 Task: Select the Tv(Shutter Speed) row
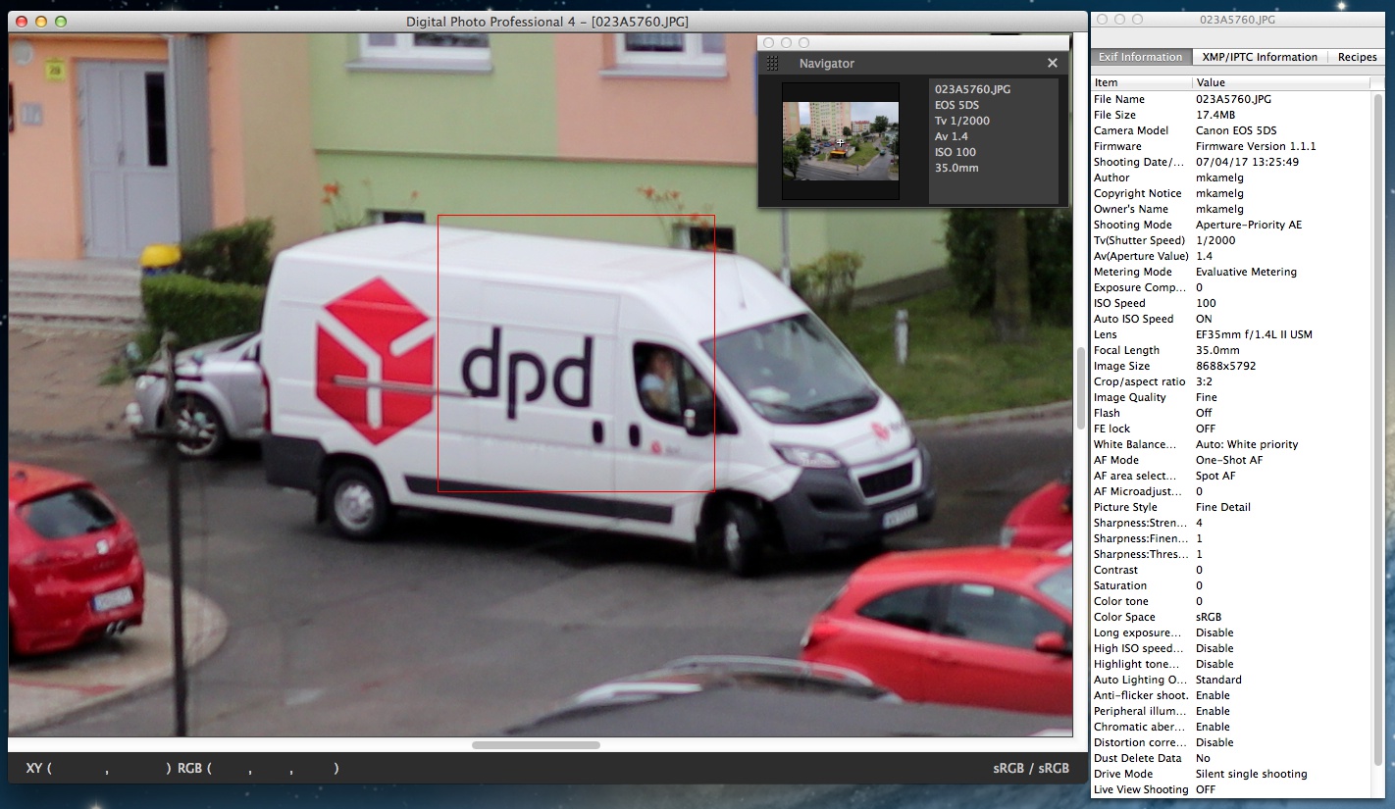(1231, 240)
